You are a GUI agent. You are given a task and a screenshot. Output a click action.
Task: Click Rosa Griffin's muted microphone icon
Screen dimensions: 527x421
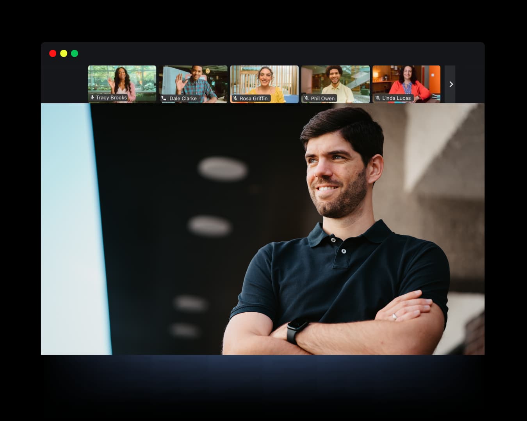pyautogui.click(x=235, y=98)
